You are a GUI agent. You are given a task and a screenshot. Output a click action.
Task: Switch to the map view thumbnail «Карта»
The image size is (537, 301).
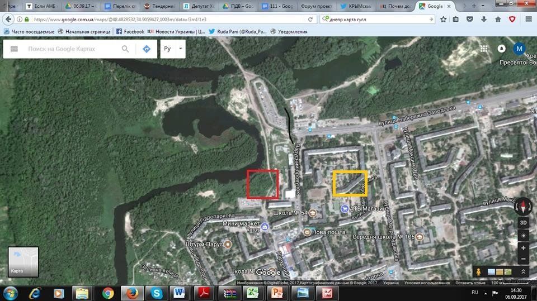pyautogui.click(x=23, y=262)
